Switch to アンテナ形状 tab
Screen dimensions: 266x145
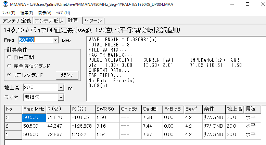pyautogui.click(x=50, y=20)
